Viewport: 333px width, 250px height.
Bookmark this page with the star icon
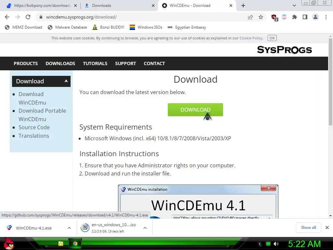point(261,17)
